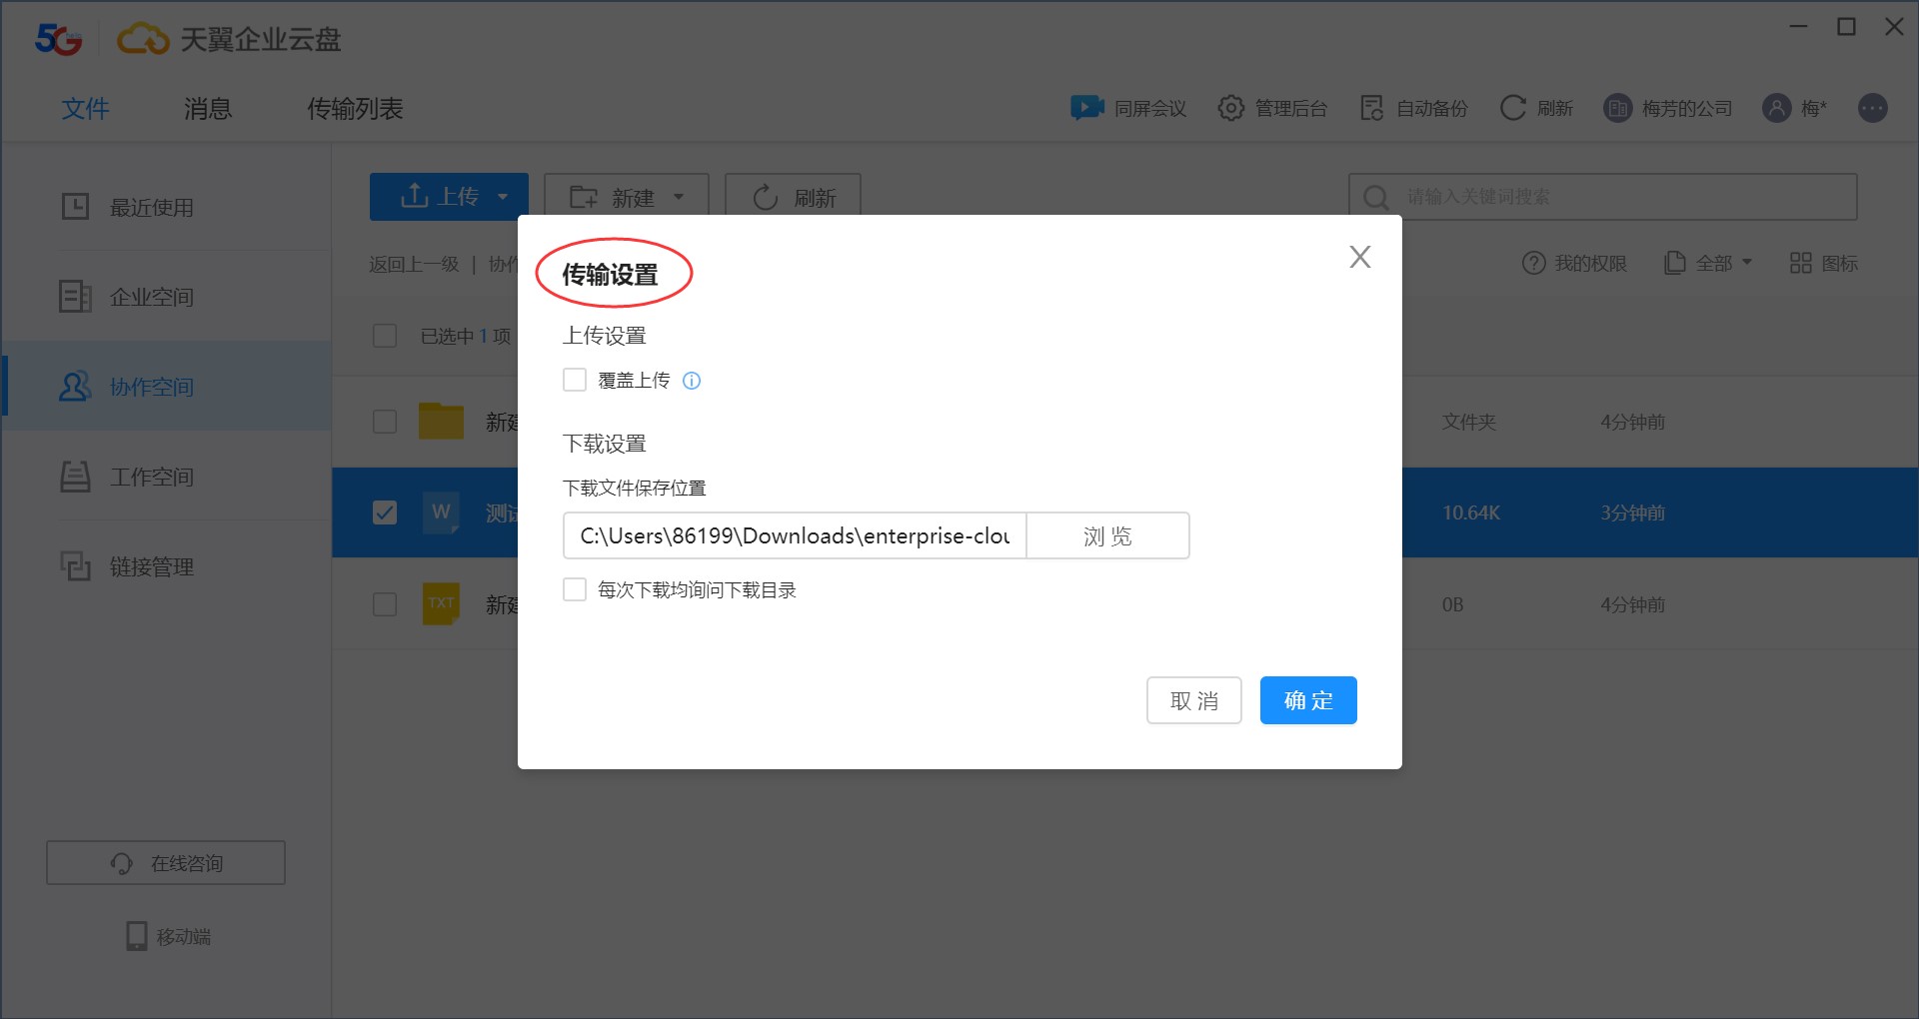This screenshot has height=1019, width=1919.
Task: Confirm settings with the 确定 button
Action: [x=1307, y=700]
